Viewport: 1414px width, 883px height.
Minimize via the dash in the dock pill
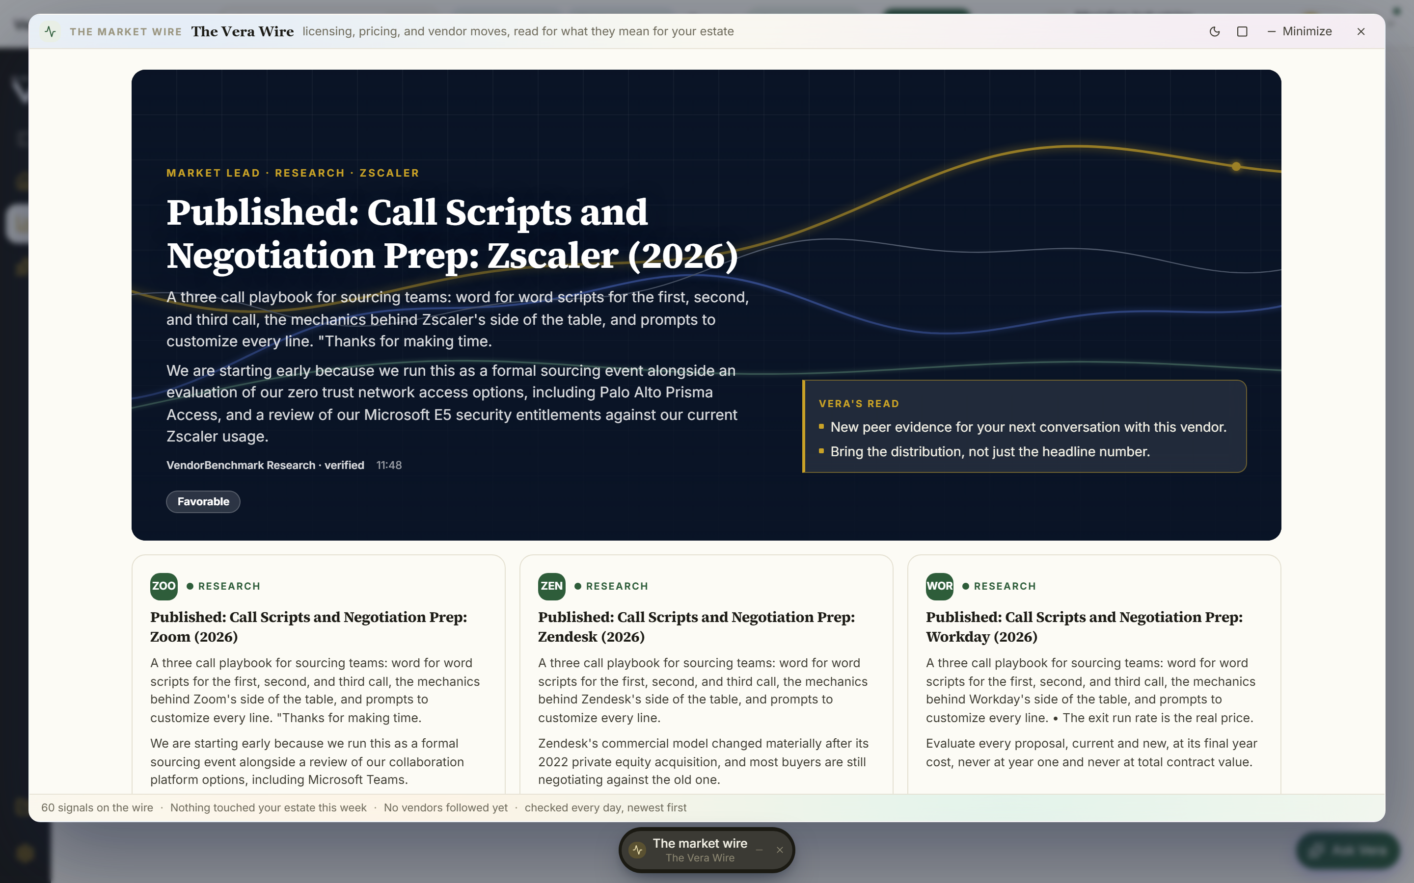click(x=760, y=850)
